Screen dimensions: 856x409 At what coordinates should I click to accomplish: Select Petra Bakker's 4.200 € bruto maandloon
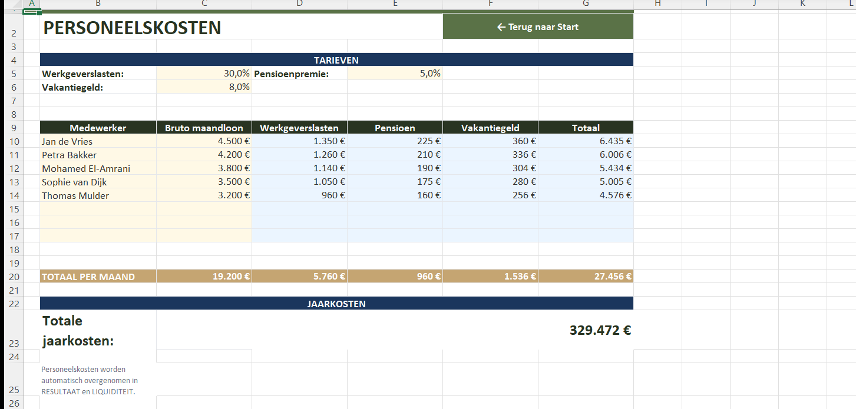pyautogui.click(x=204, y=155)
